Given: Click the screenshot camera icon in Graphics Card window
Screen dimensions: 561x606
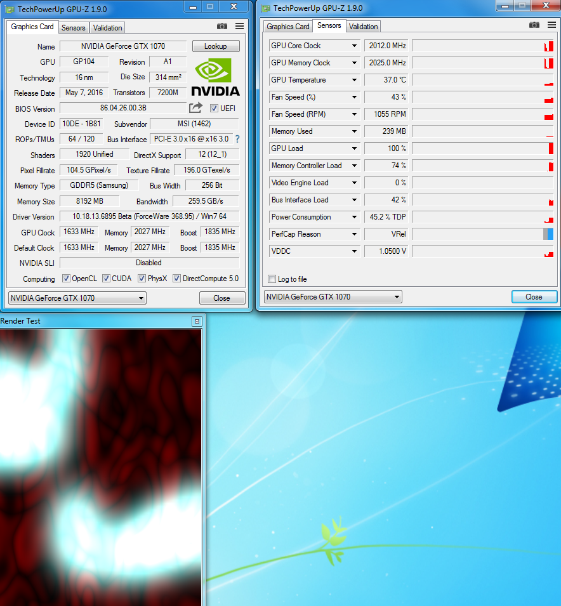Looking at the screenshot, I should pyautogui.click(x=222, y=26).
